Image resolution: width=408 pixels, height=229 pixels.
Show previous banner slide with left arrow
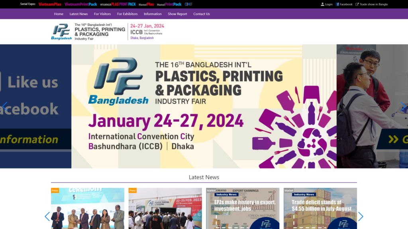(x=5, y=107)
